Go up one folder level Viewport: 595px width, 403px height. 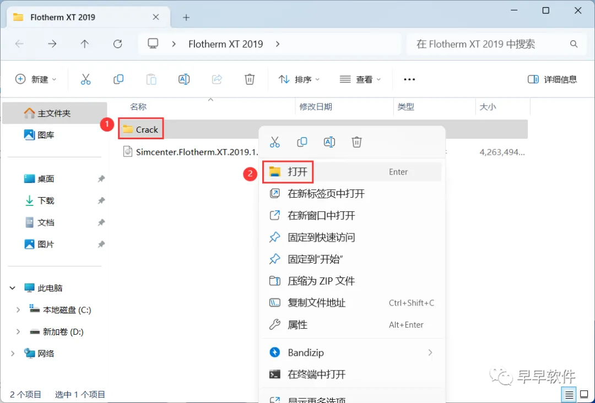tap(85, 44)
